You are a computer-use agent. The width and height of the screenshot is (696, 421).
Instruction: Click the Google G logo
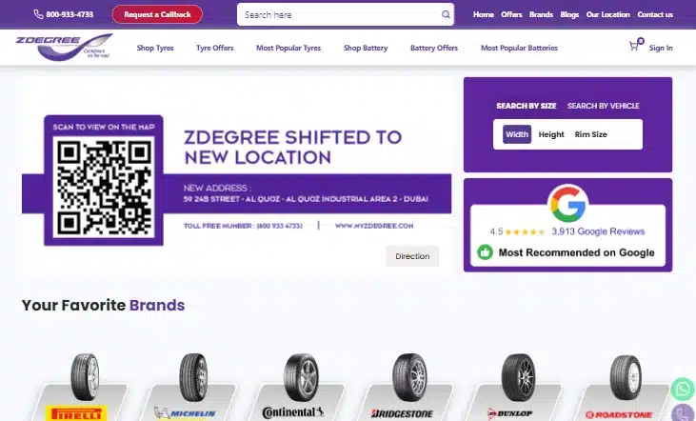569,204
